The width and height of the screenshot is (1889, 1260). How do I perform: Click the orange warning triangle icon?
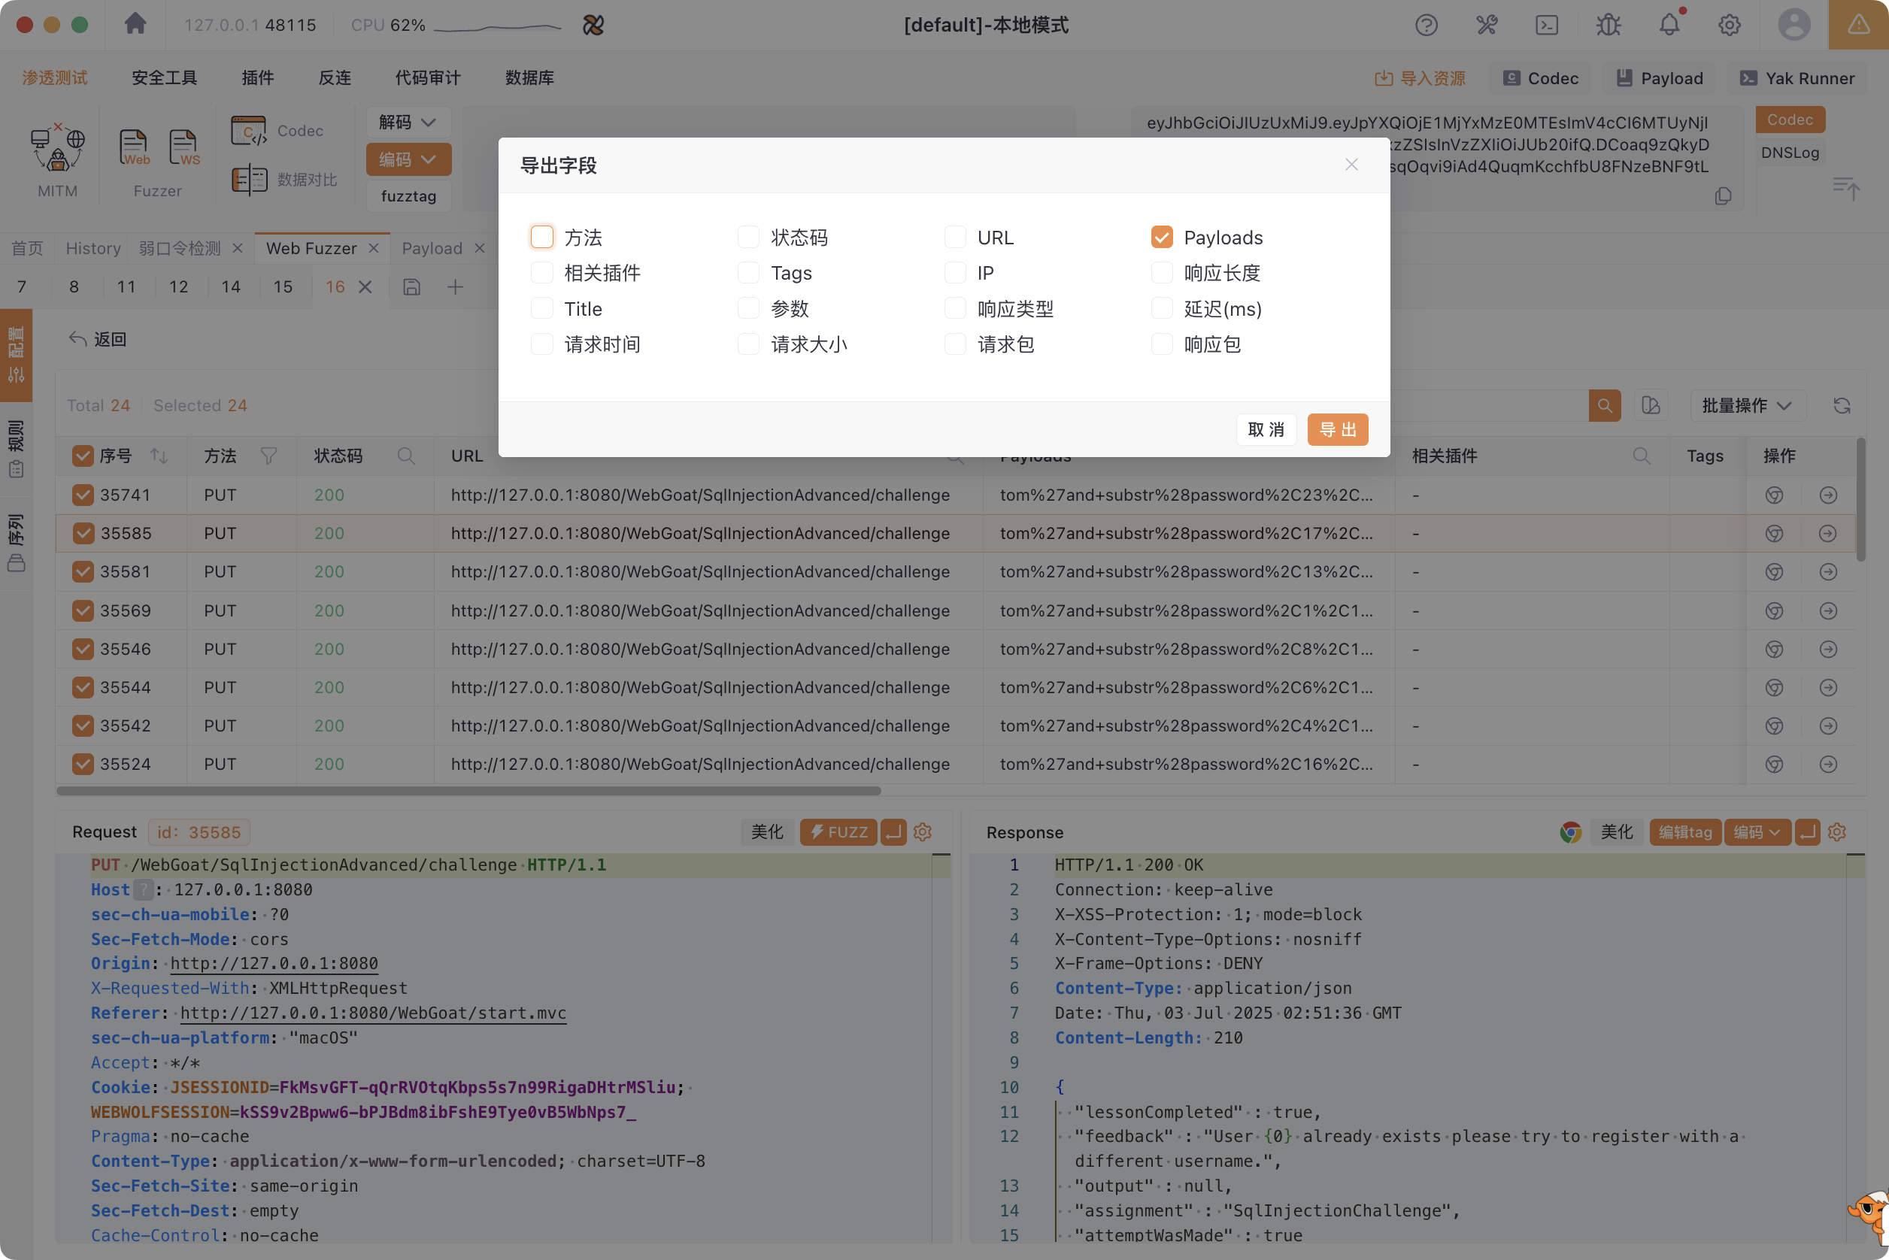1857,25
